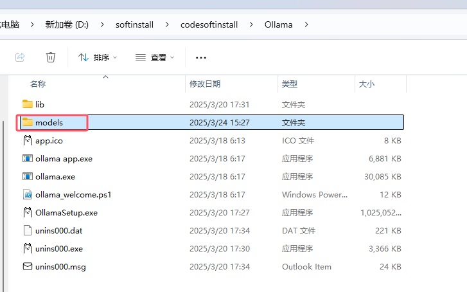Screen dimensions: 467x292
Task: Click the 3,366 KB size value
Action: tap(385, 249)
